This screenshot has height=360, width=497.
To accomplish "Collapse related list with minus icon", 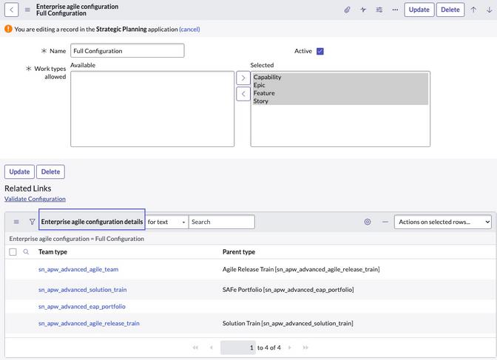I will [x=385, y=222].
